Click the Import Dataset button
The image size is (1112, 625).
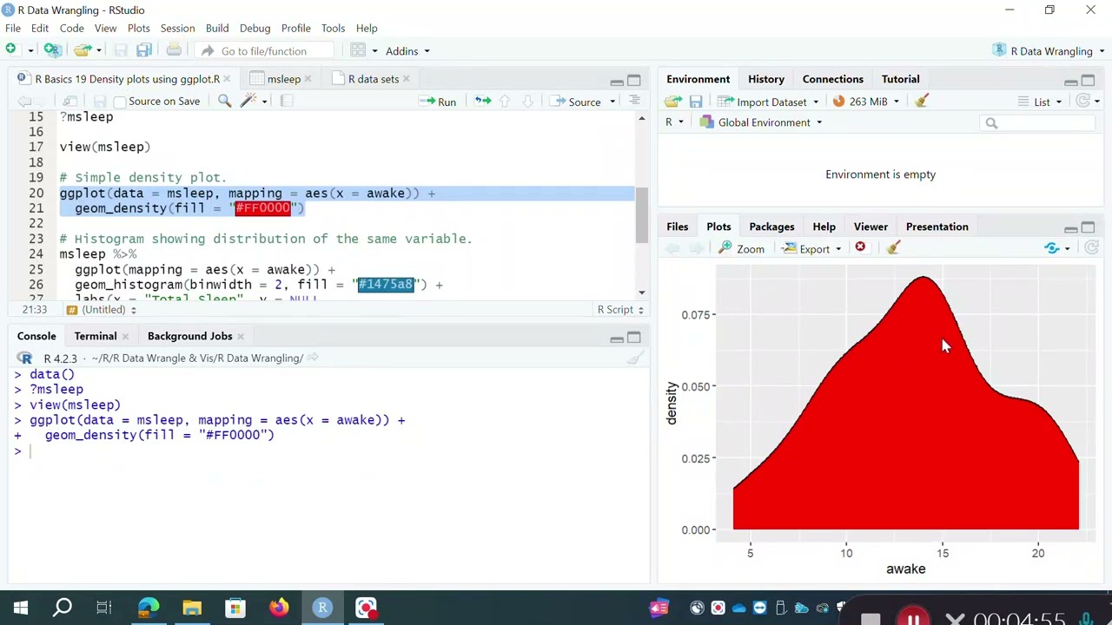[764, 102]
